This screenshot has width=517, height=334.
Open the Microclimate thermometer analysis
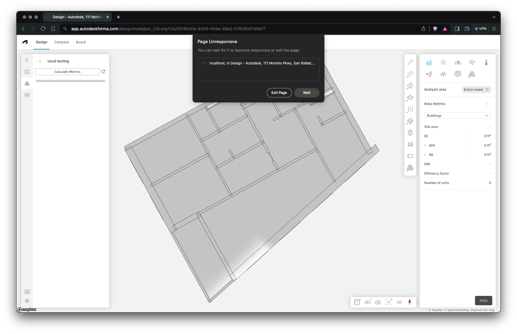click(486, 62)
